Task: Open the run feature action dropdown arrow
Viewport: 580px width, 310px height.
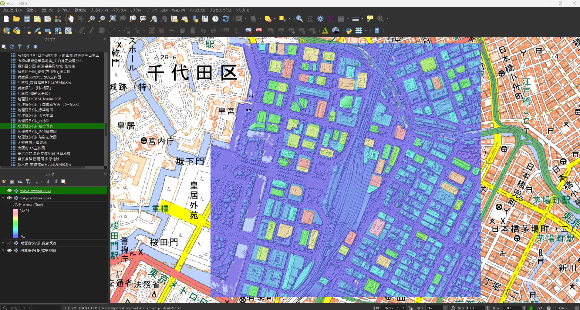Action: (x=387, y=19)
